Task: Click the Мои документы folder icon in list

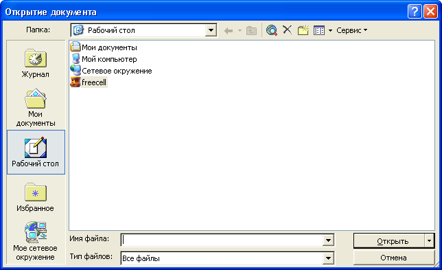Action: pos(75,47)
